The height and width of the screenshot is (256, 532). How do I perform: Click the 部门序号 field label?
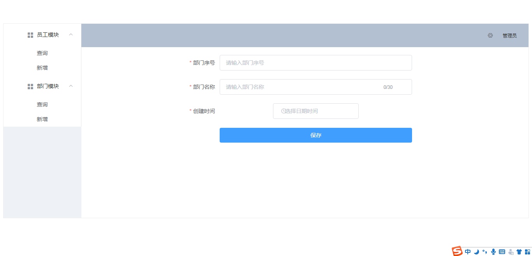coord(204,63)
